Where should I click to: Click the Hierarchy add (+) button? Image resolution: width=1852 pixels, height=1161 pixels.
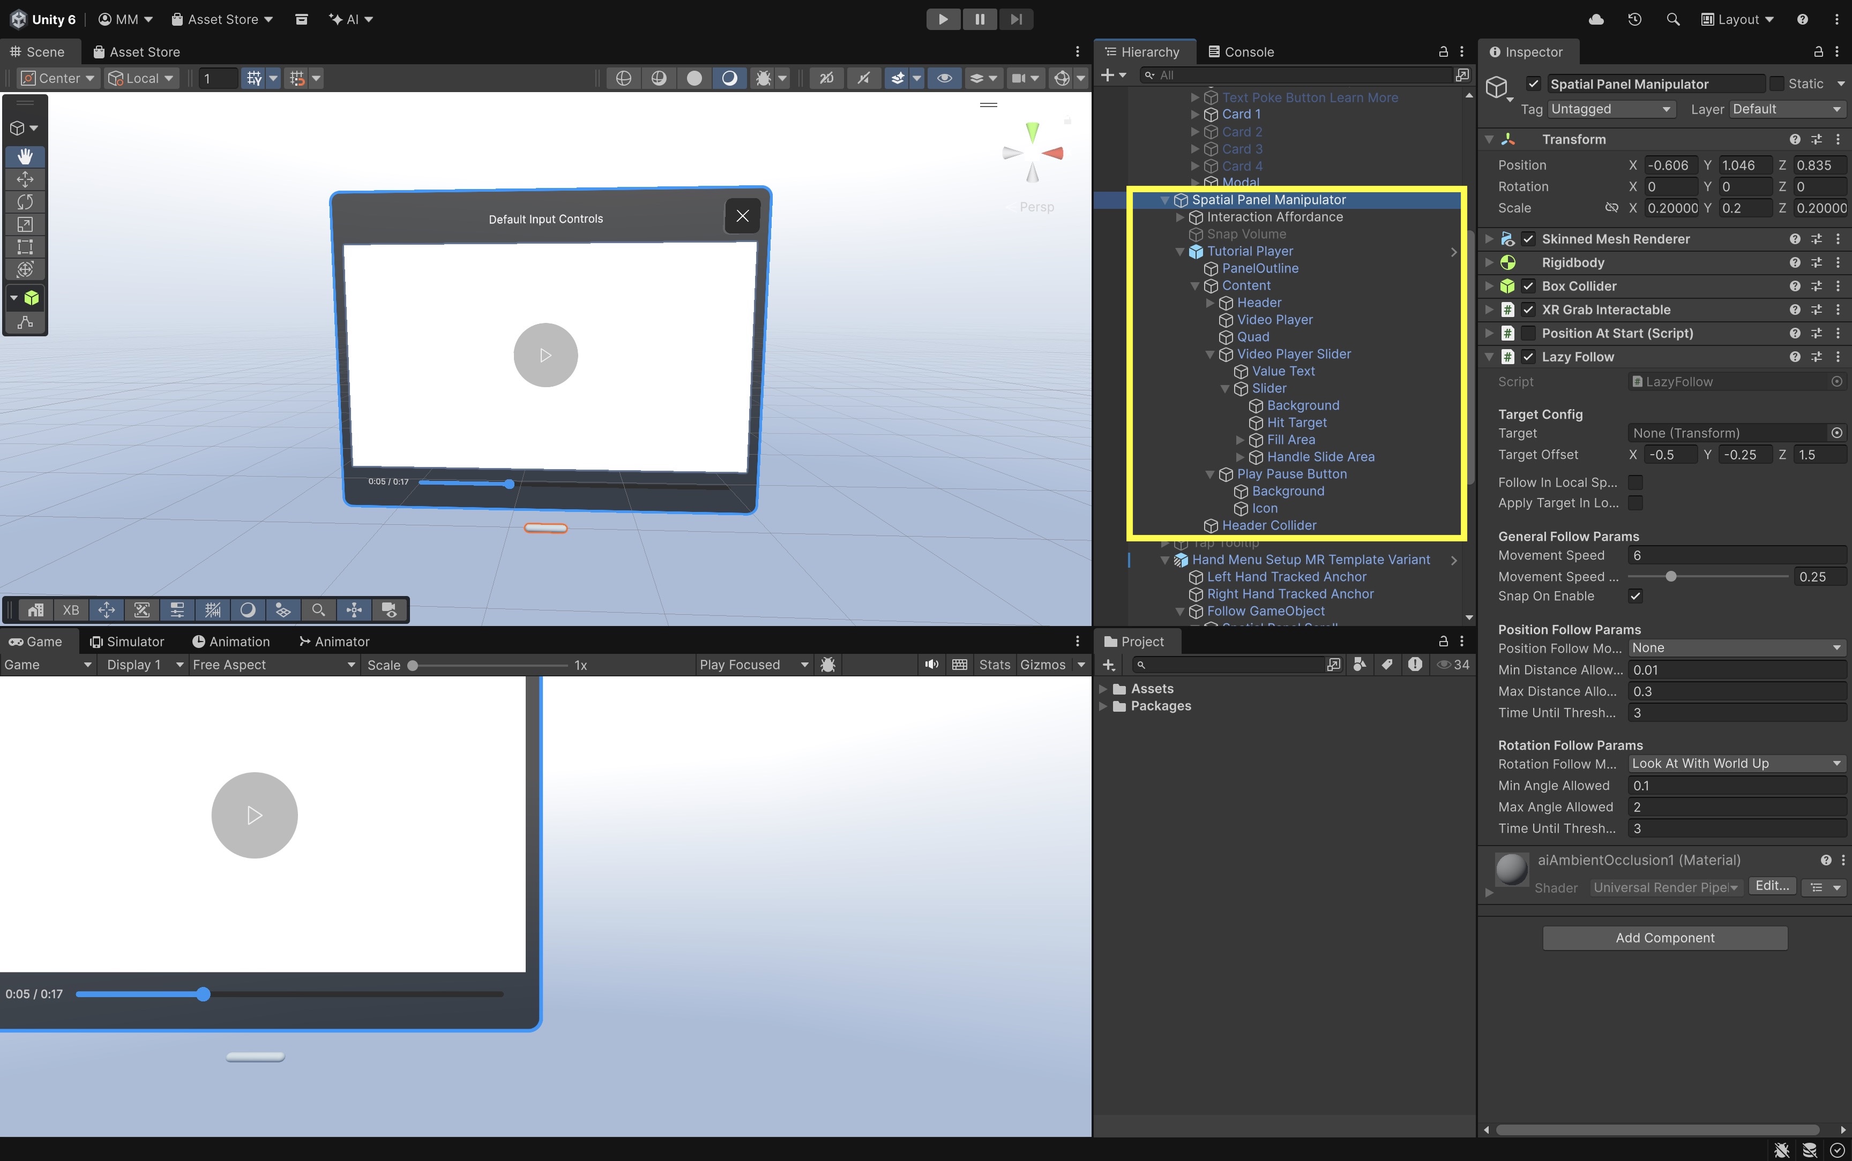pyautogui.click(x=1107, y=76)
